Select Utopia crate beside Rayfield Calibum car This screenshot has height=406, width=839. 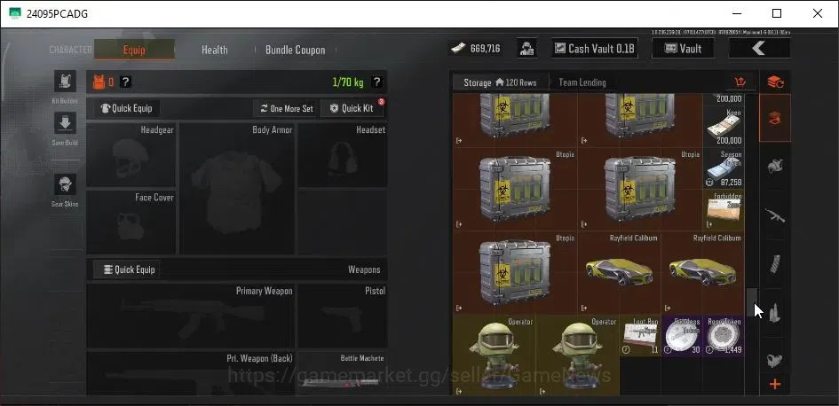coord(515,272)
